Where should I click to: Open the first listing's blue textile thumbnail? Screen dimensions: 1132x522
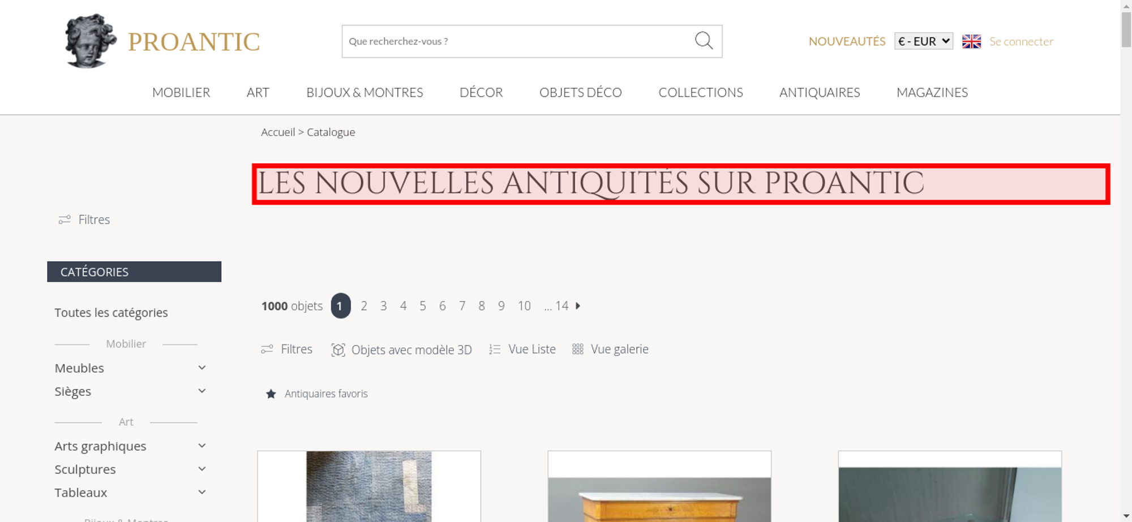[x=369, y=486]
